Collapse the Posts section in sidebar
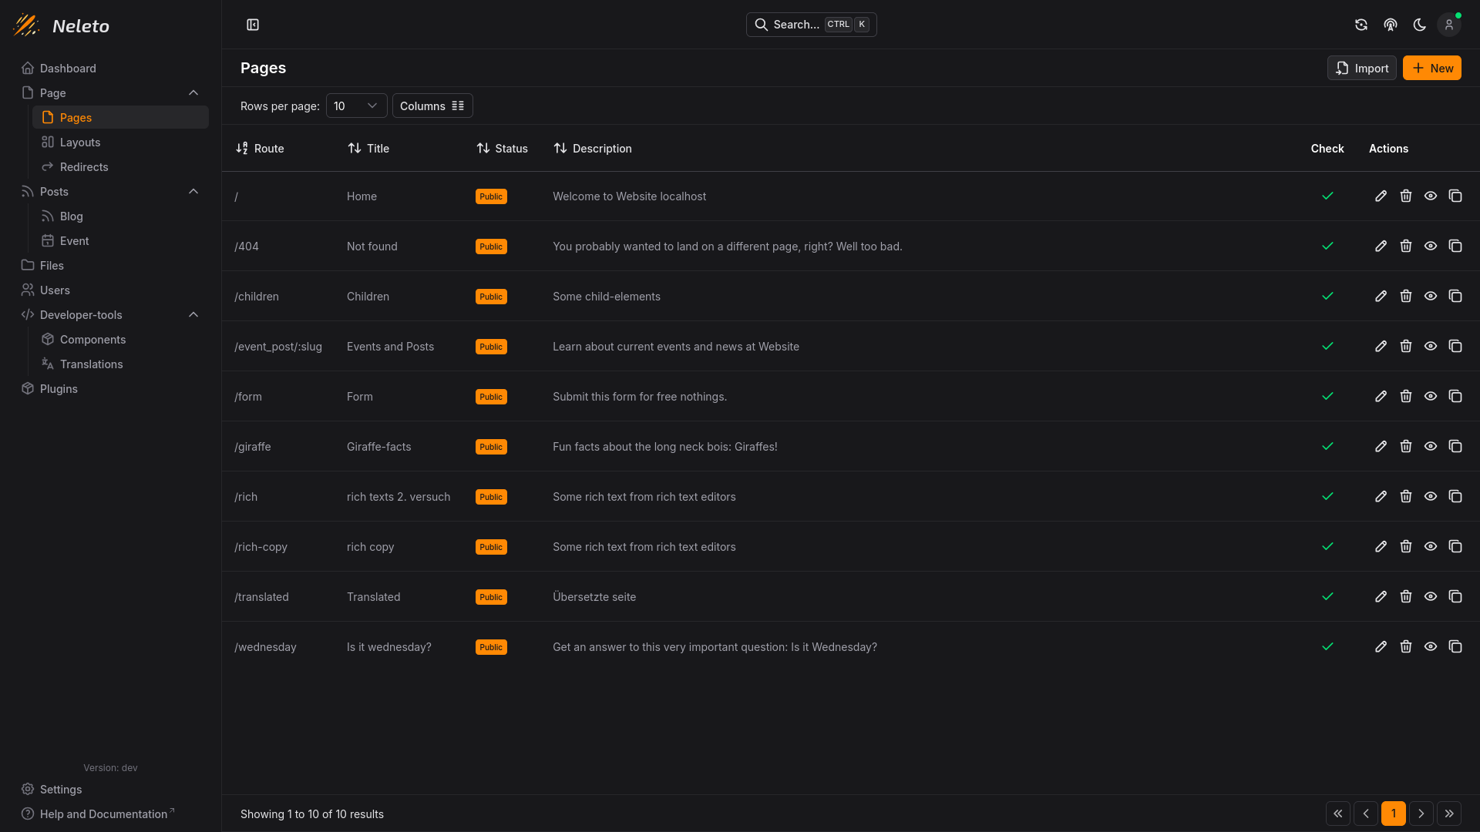This screenshot has height=832, width=1480. click(193, 192)
